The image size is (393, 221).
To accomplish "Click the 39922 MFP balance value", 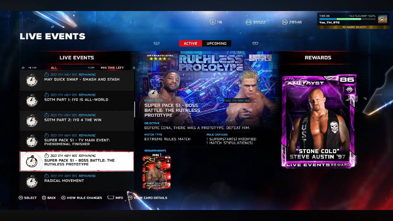I will 259,22.
